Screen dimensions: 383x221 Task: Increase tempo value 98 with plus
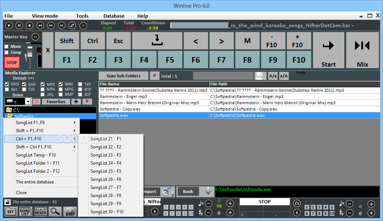tap(230, 203)
